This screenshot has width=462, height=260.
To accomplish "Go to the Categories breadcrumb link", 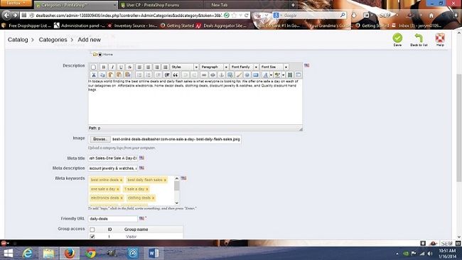I will tap(53, 40).
